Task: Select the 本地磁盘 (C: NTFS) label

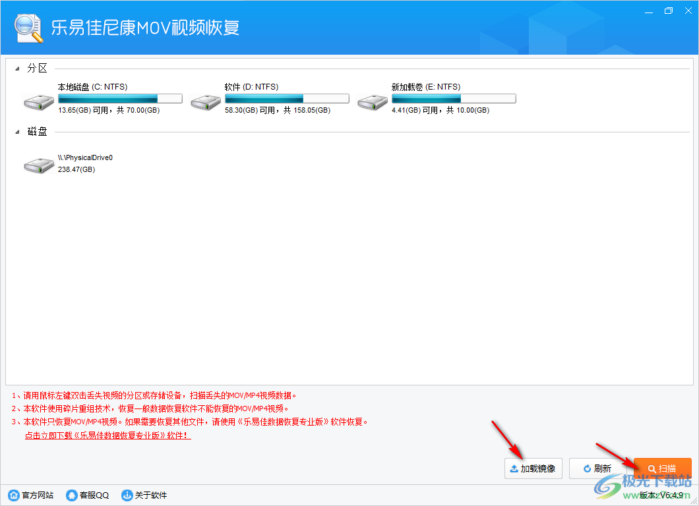Action: tap(92, 87)
